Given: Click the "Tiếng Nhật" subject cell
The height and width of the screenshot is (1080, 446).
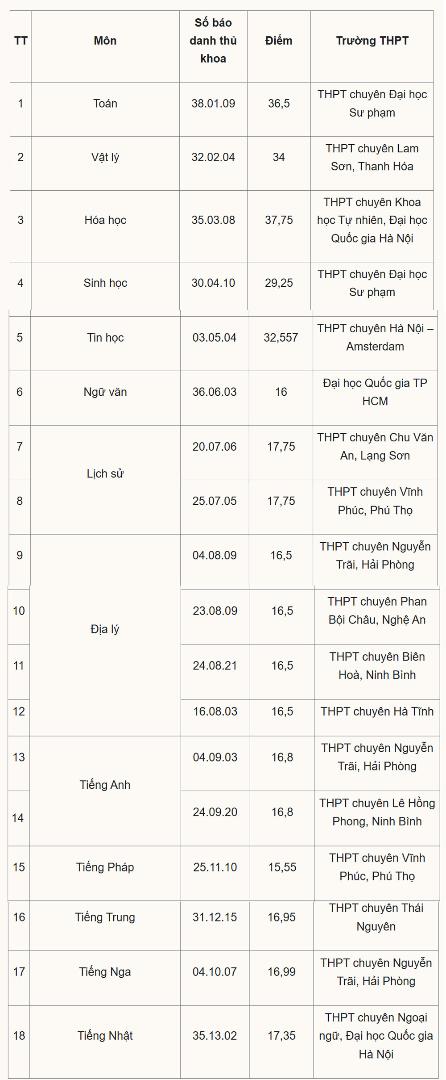Looking at the screenshot, I should point(105,1036).
